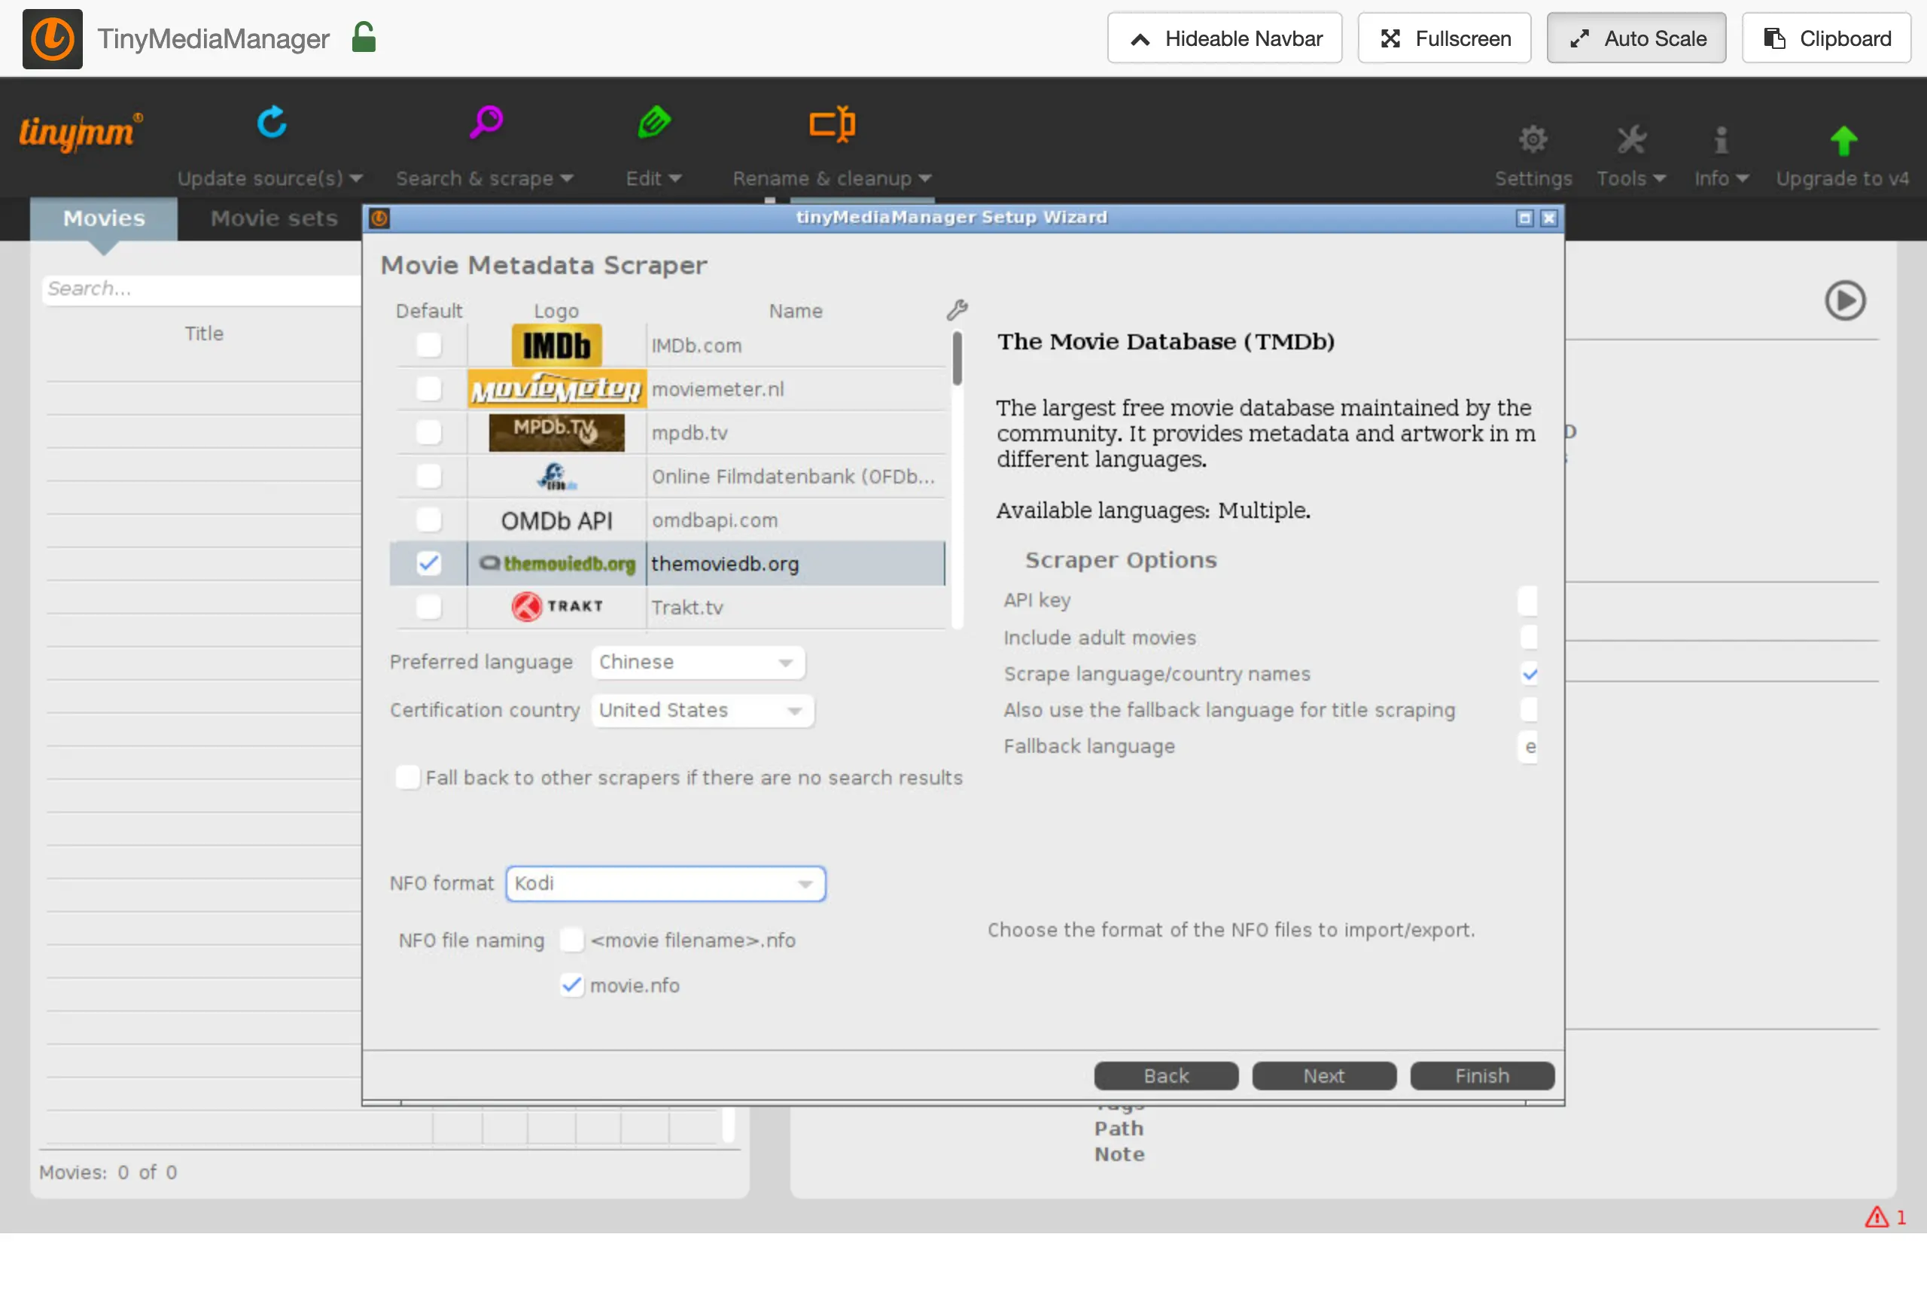Click Finish in the setup wizard

(x=1481, y=1075)
